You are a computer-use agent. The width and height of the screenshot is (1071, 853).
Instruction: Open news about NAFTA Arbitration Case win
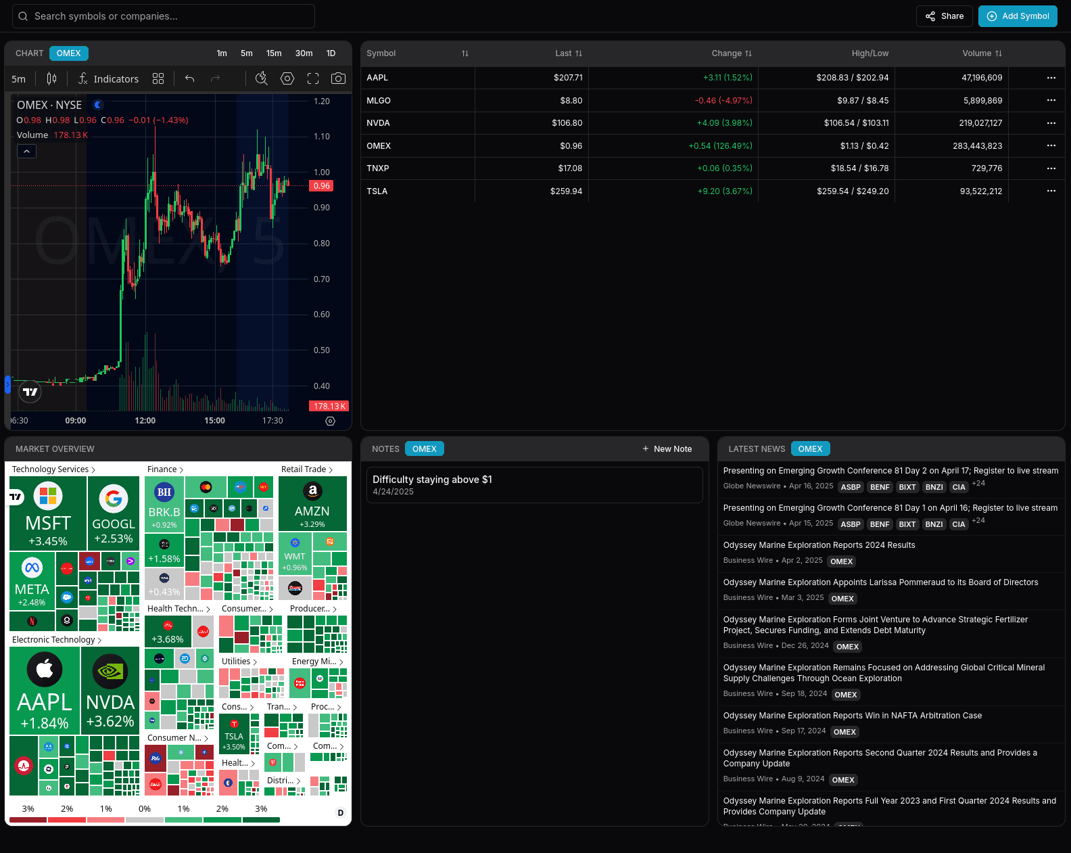click(852, 716)
